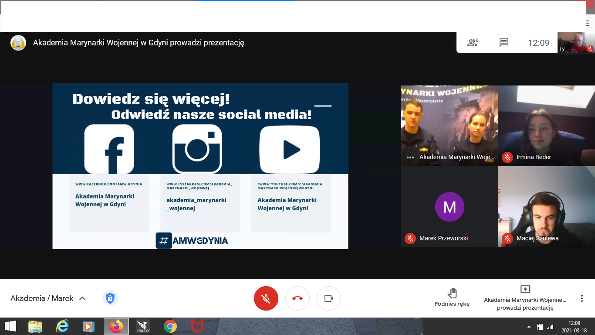595x335 pixels.
Task: Raise your hand with Podnieś rękę
Action: 452,297
